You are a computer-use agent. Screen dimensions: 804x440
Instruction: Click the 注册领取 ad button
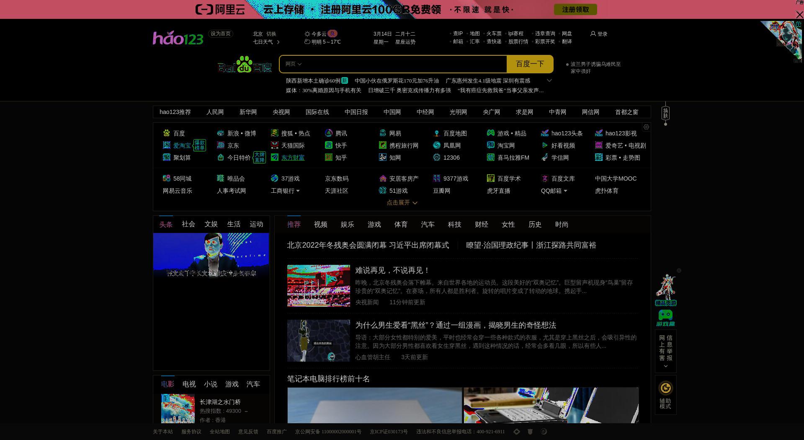click(x=575, y=9)
